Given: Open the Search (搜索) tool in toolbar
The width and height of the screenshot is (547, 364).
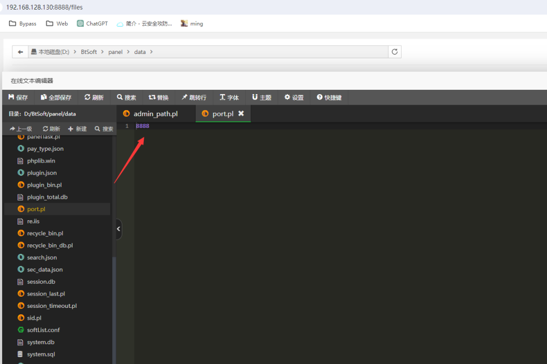Looking at the screenshot, I should pyautogui.click(x=127, y=97).
